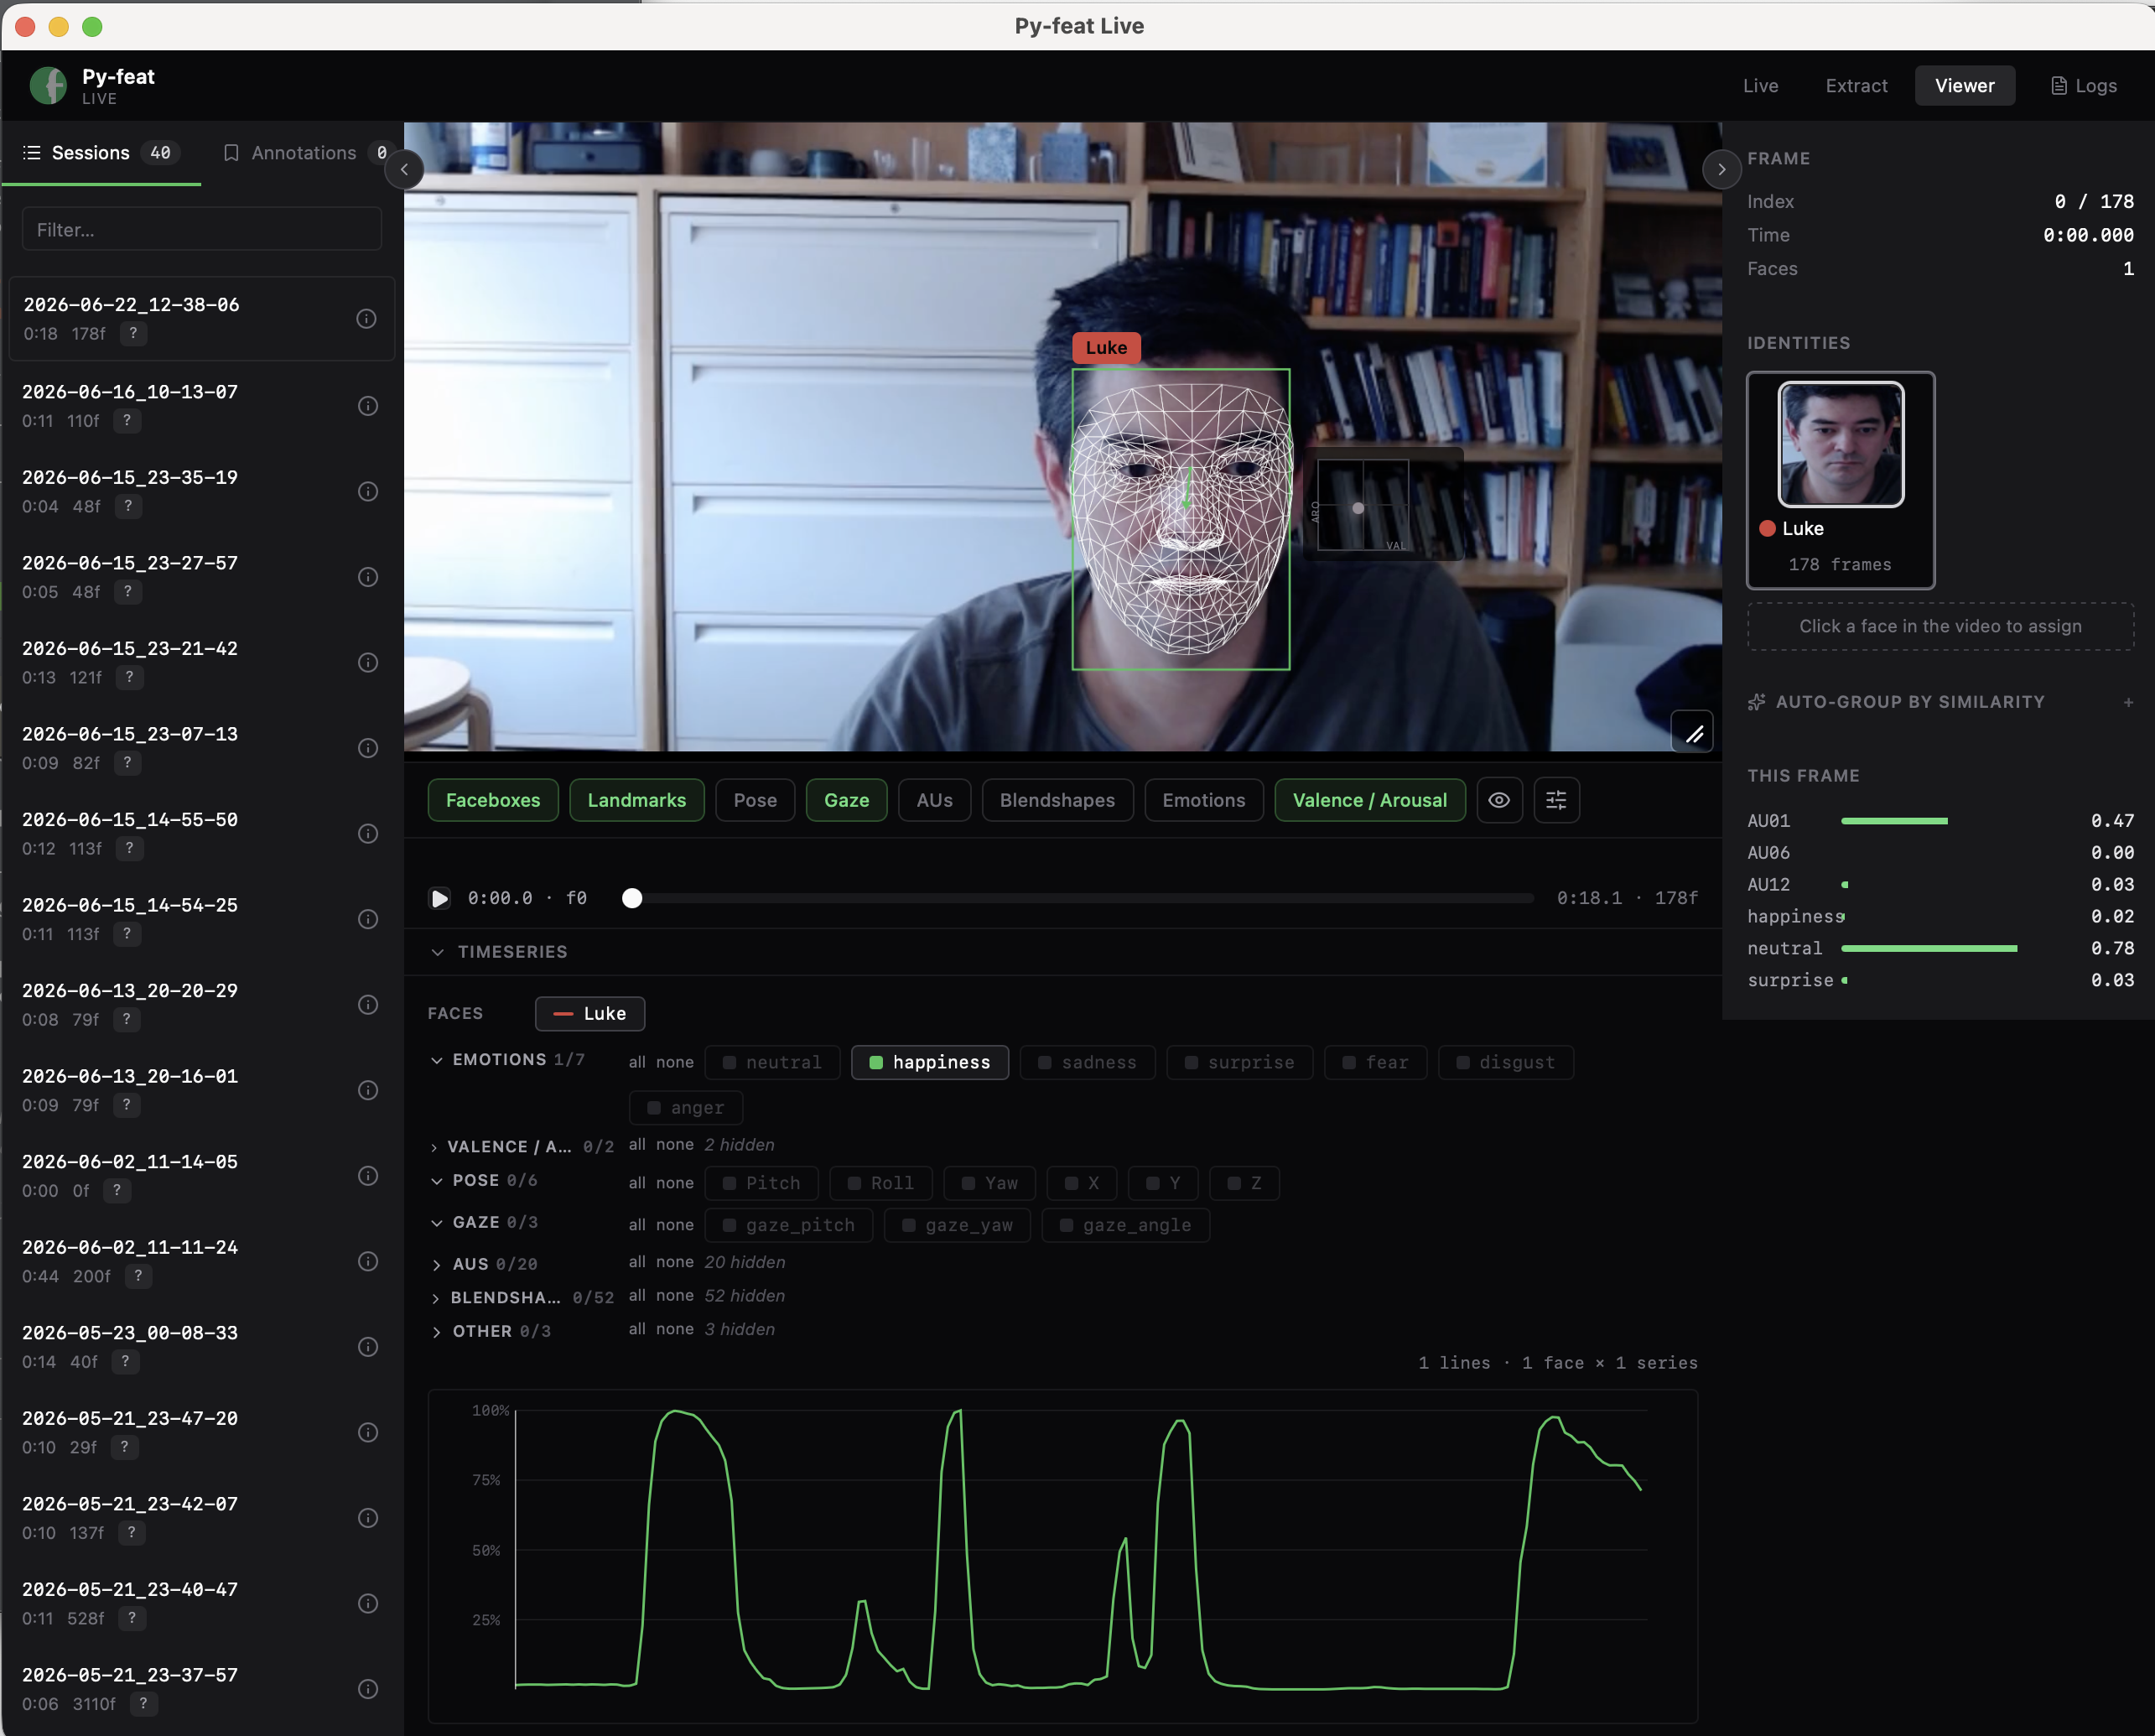Click the Luke face filter chip

point(590,1013)
